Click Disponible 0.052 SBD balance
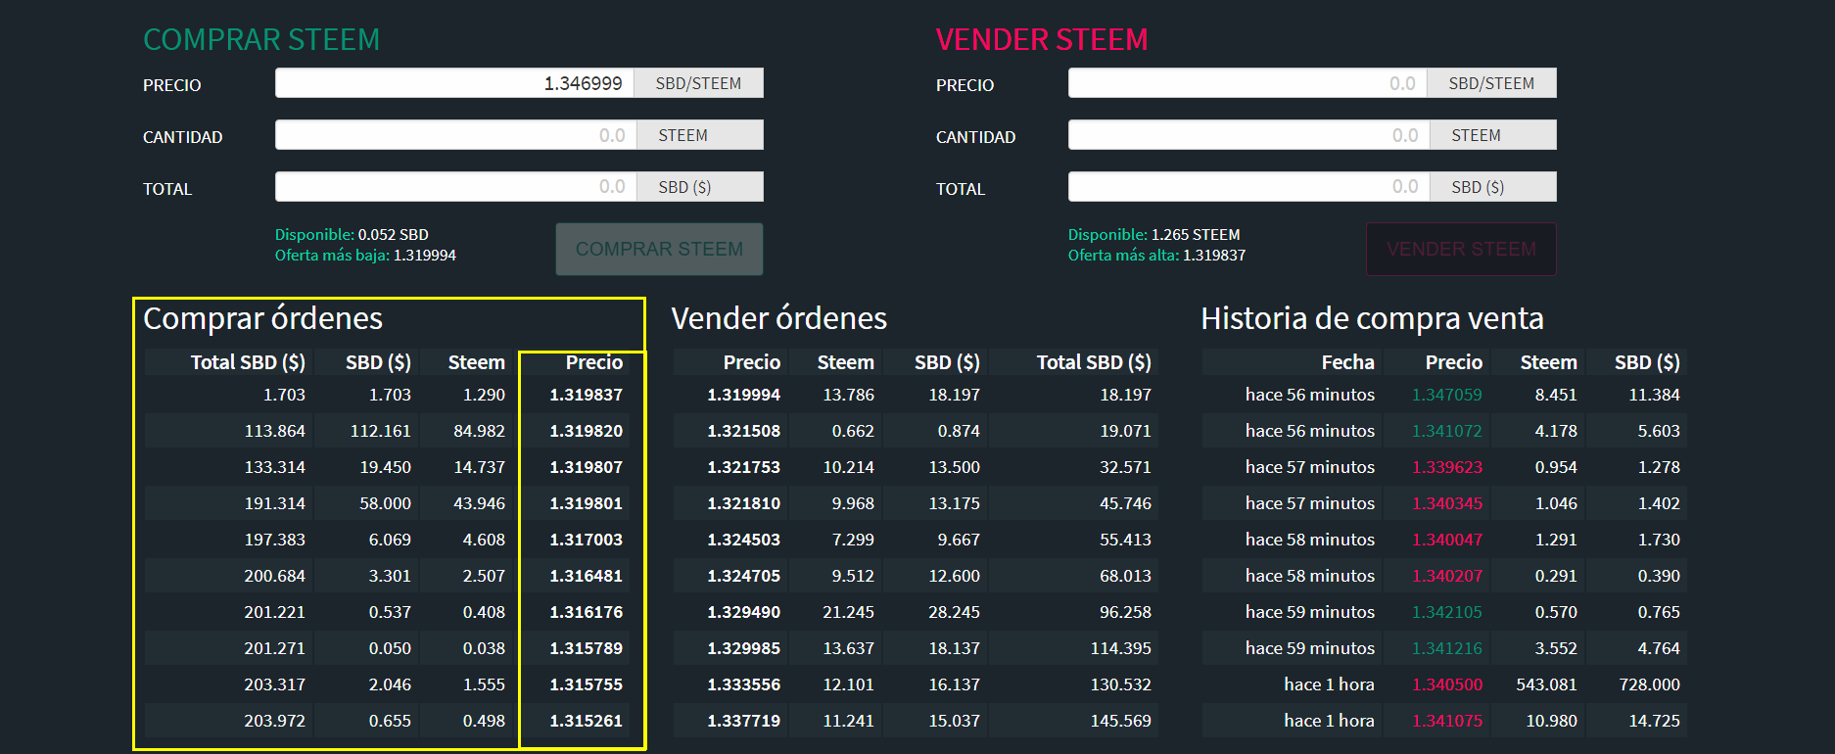The width and height of the screenshot is (1835, 754). [352, 235]
